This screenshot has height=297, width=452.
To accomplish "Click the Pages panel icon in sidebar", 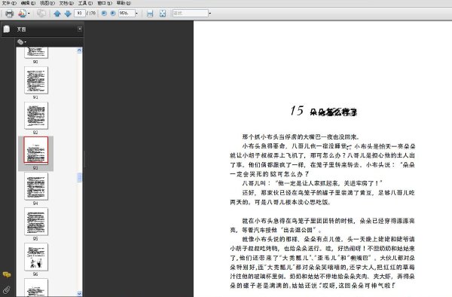I will point(7,29).
